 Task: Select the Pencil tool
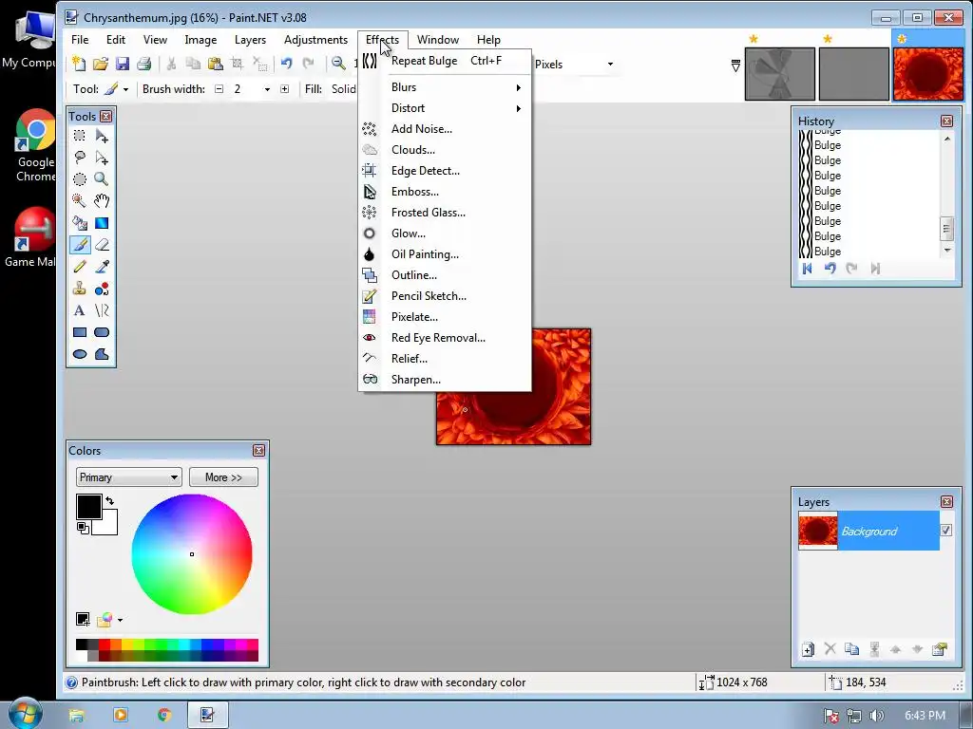click(x=80, y=267)
